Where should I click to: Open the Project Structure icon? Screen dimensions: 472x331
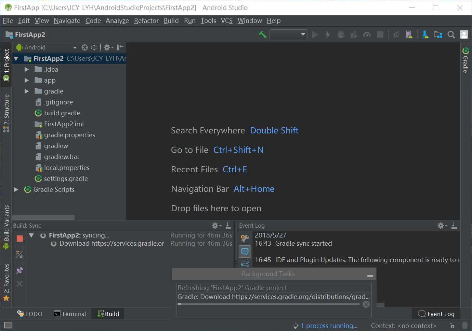point(438,34)
